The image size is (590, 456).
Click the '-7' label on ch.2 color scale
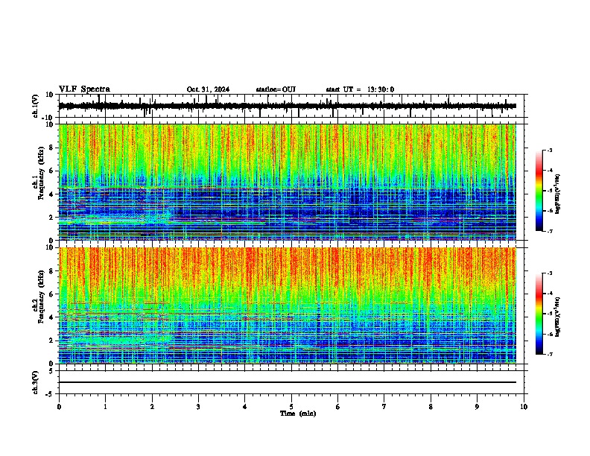549,354
